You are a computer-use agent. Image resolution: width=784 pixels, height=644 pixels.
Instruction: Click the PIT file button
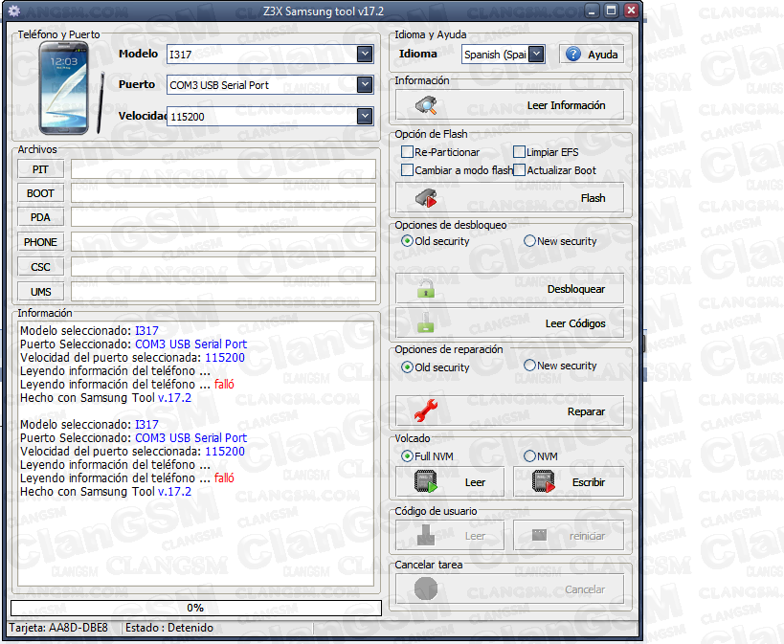point(40,169)
